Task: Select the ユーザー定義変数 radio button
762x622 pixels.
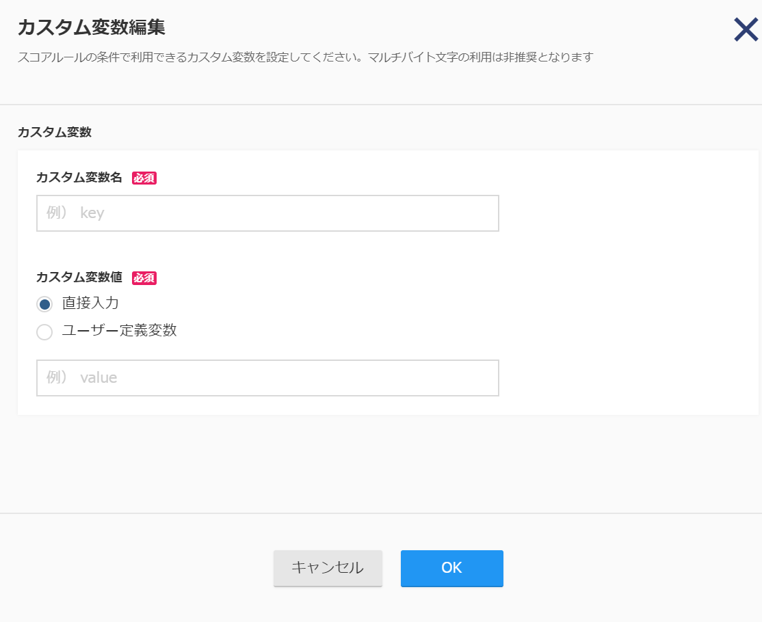Action: tap(44, 332)
